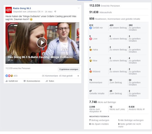Click the Kommentieren button

[x=32, y=81]
